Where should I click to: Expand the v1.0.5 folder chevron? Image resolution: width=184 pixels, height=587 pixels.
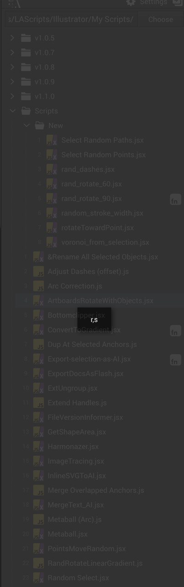pos(12,38)
